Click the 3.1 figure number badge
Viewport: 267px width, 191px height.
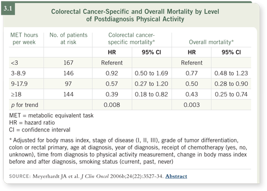tap(8, 8)
